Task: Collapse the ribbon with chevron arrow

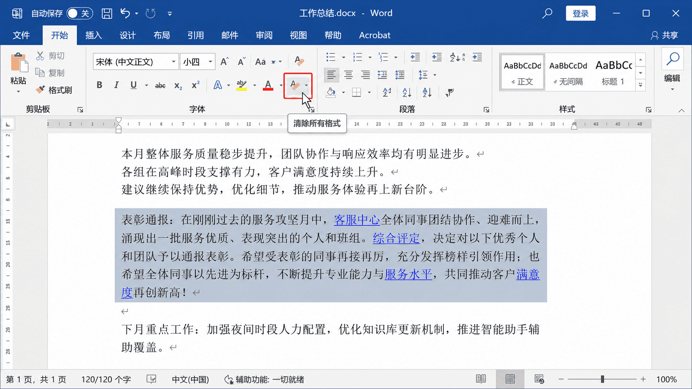Action: pos(681,110)
